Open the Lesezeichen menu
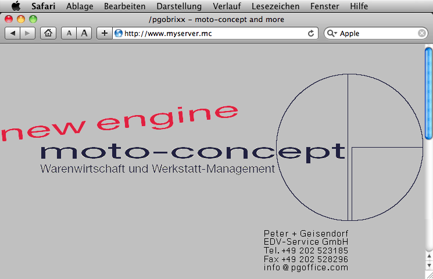This screenshot has height=279, width=433. click(x=275, y=6)
